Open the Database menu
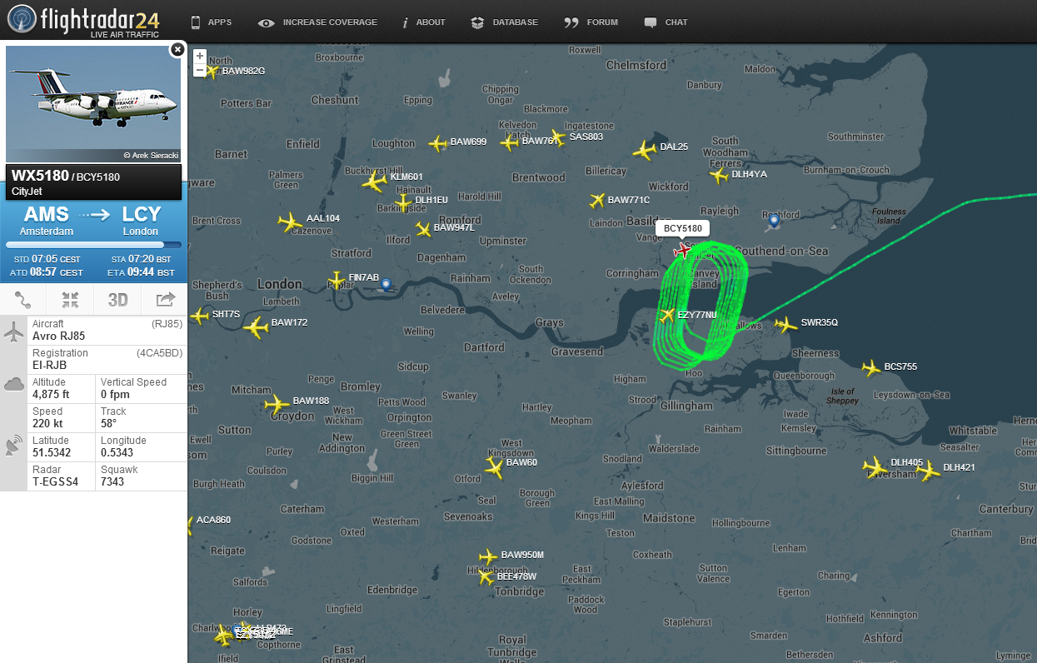Viewport: 1037px width, 663px height. pyautogui.click(x=504, y=22)
